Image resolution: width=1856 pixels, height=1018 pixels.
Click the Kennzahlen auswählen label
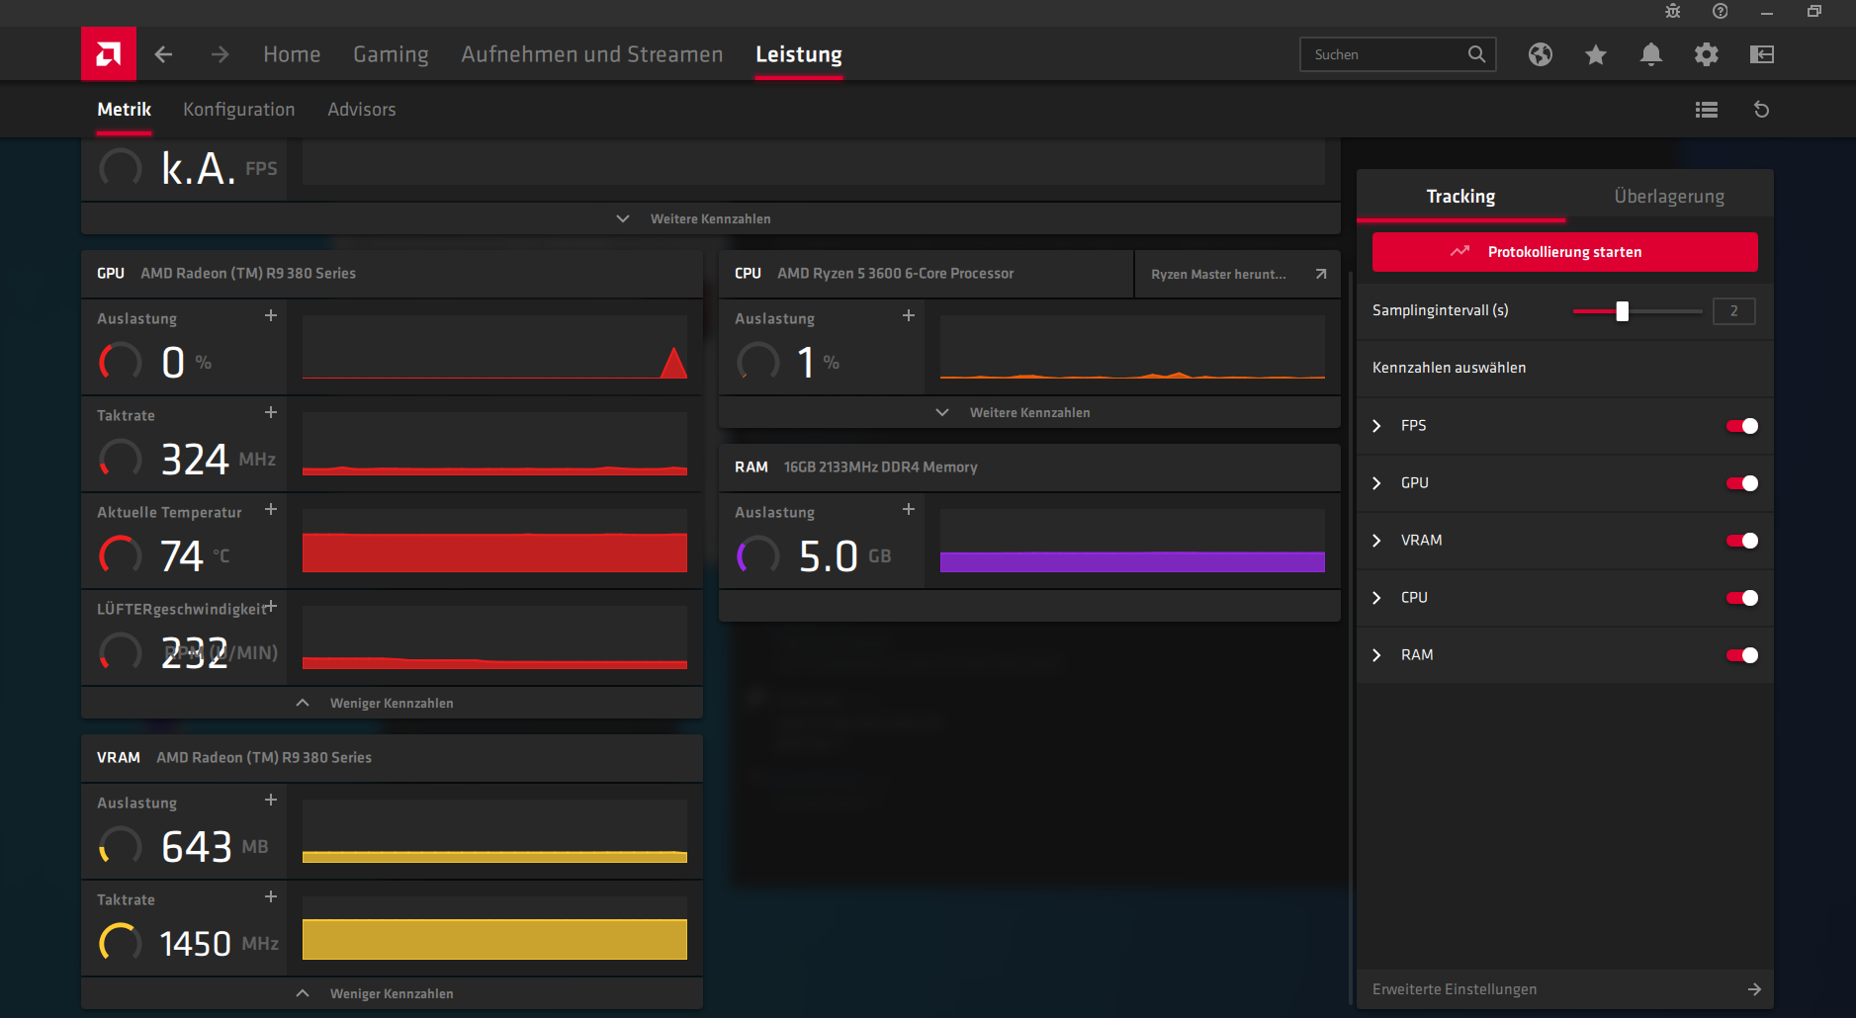pyautogui.click(x=1449, y=368)
